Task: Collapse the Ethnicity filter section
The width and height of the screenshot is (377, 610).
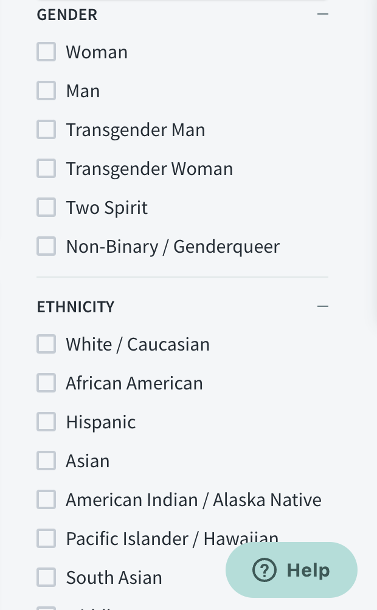Action: (322, 307)
